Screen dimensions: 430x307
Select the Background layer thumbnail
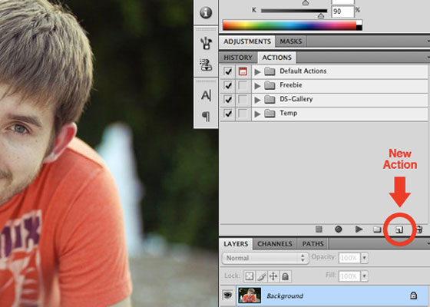pyautogui.click(x=250, y=295)
